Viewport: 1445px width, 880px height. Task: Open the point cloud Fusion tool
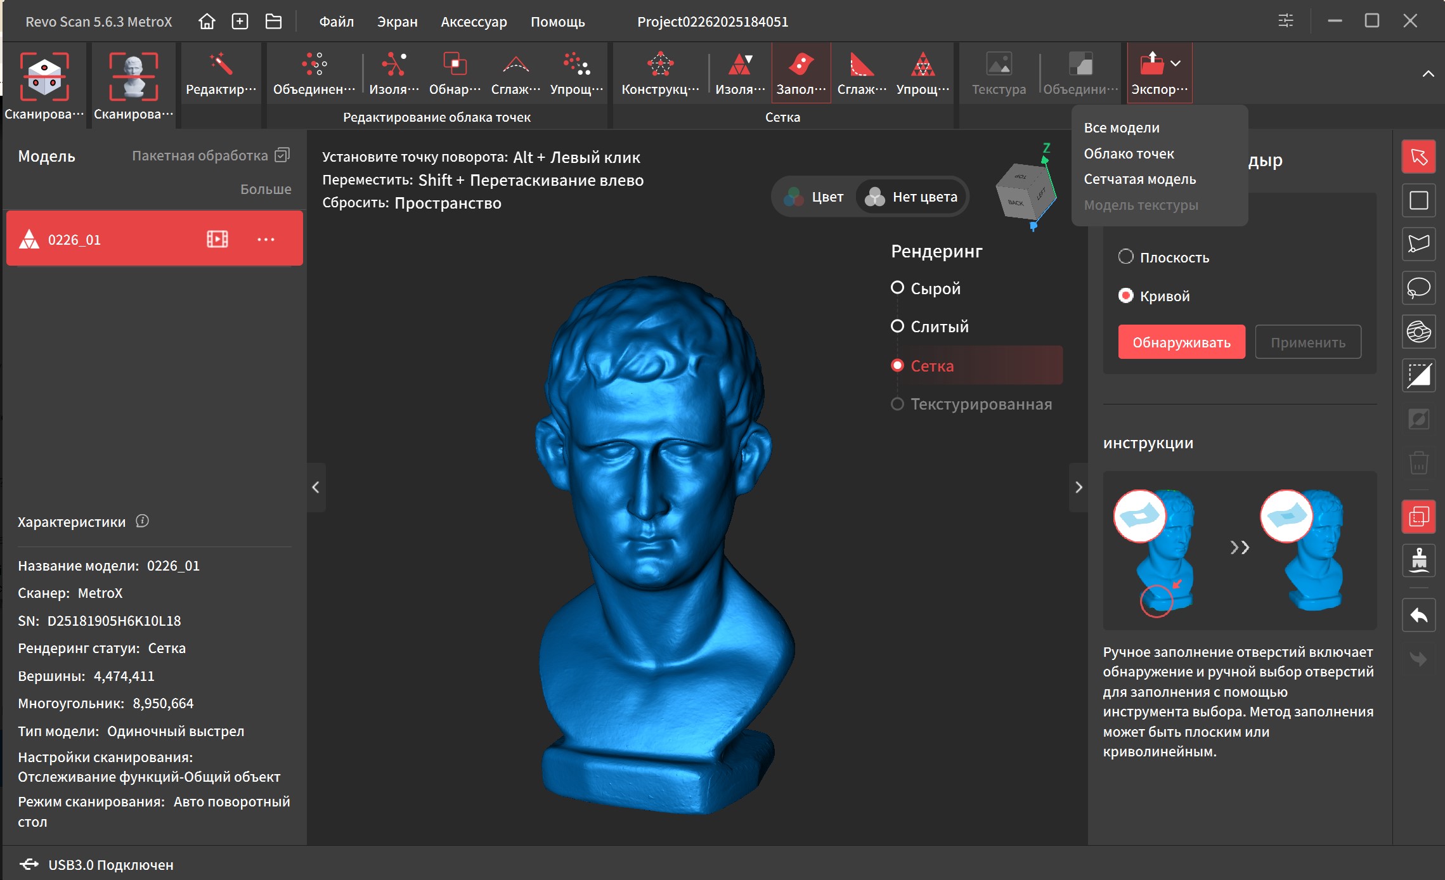coord(314,65)
